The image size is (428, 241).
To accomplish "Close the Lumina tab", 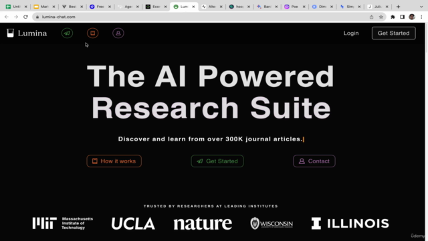I will [x=193, y=7].
